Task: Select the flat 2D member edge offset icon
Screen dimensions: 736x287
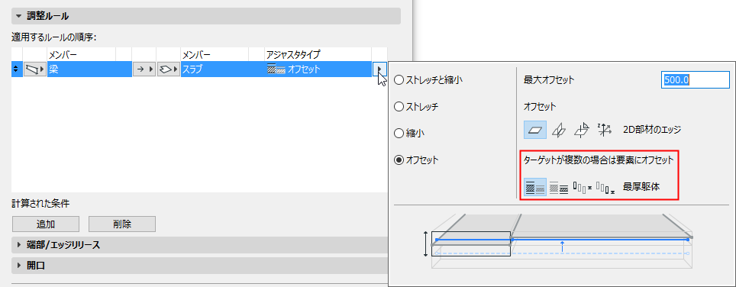Action: (x=535, y=130)
